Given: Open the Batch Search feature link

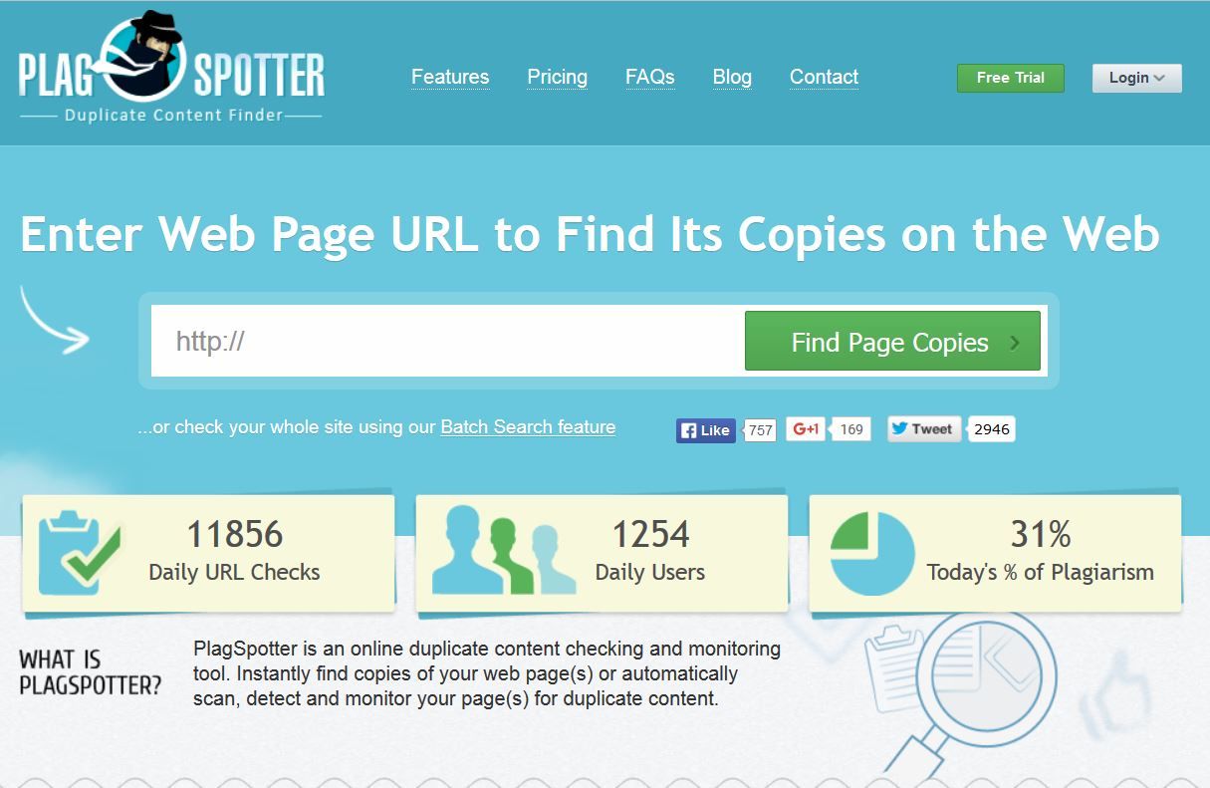Looking at the screenshot, I should click(x=528, y=427).
